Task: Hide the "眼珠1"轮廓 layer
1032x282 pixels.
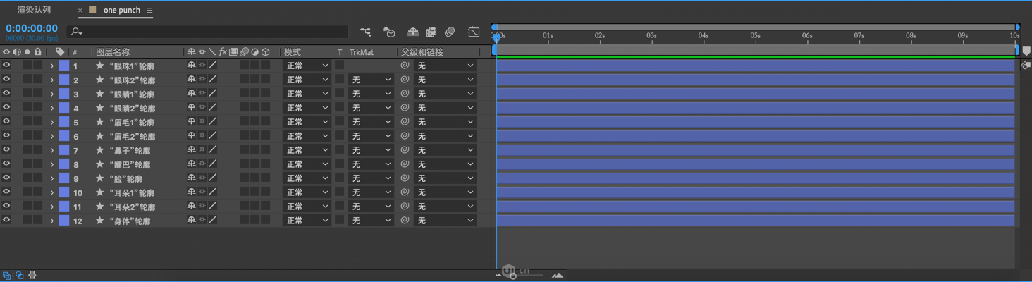Action: click(6, 66)
